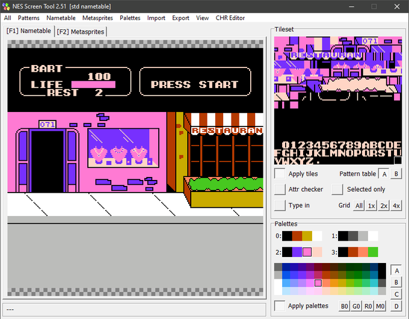The width and height of the screenshot is (409, 319).
Task: Click the empty tile with white border in tileset
Action: click(398, 160)
